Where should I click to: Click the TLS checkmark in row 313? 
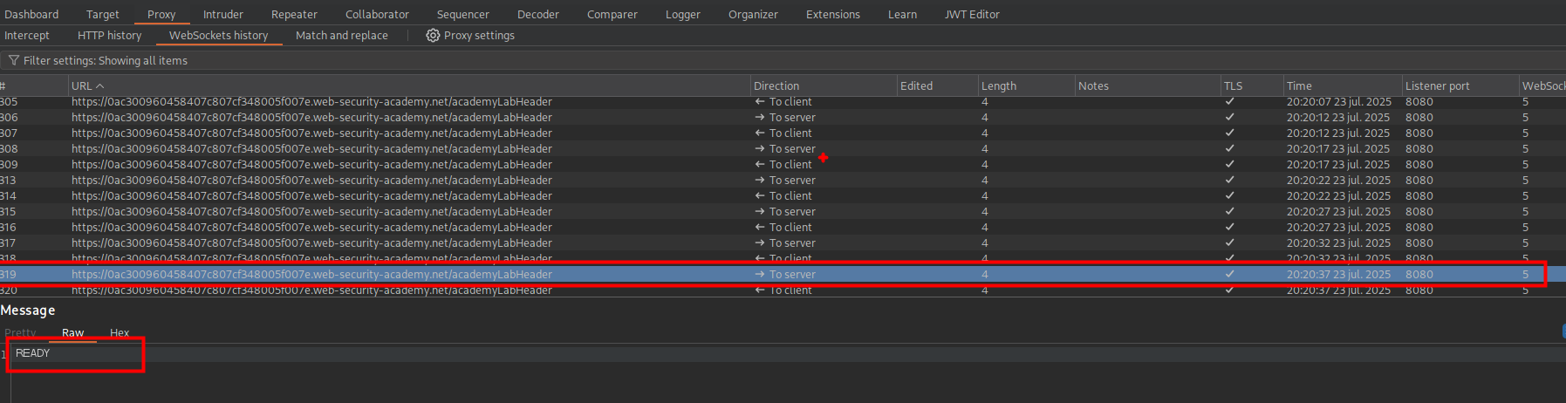(1229, 181)
